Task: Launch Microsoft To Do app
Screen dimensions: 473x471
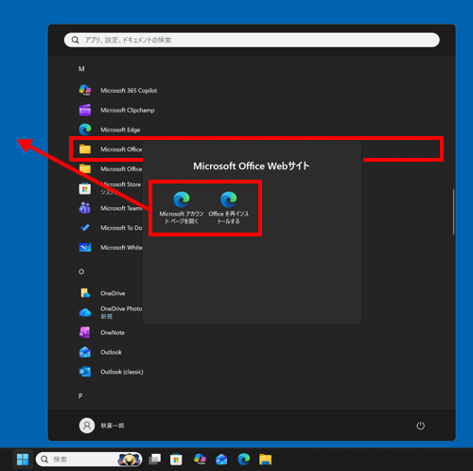Action: pos(111,228)
